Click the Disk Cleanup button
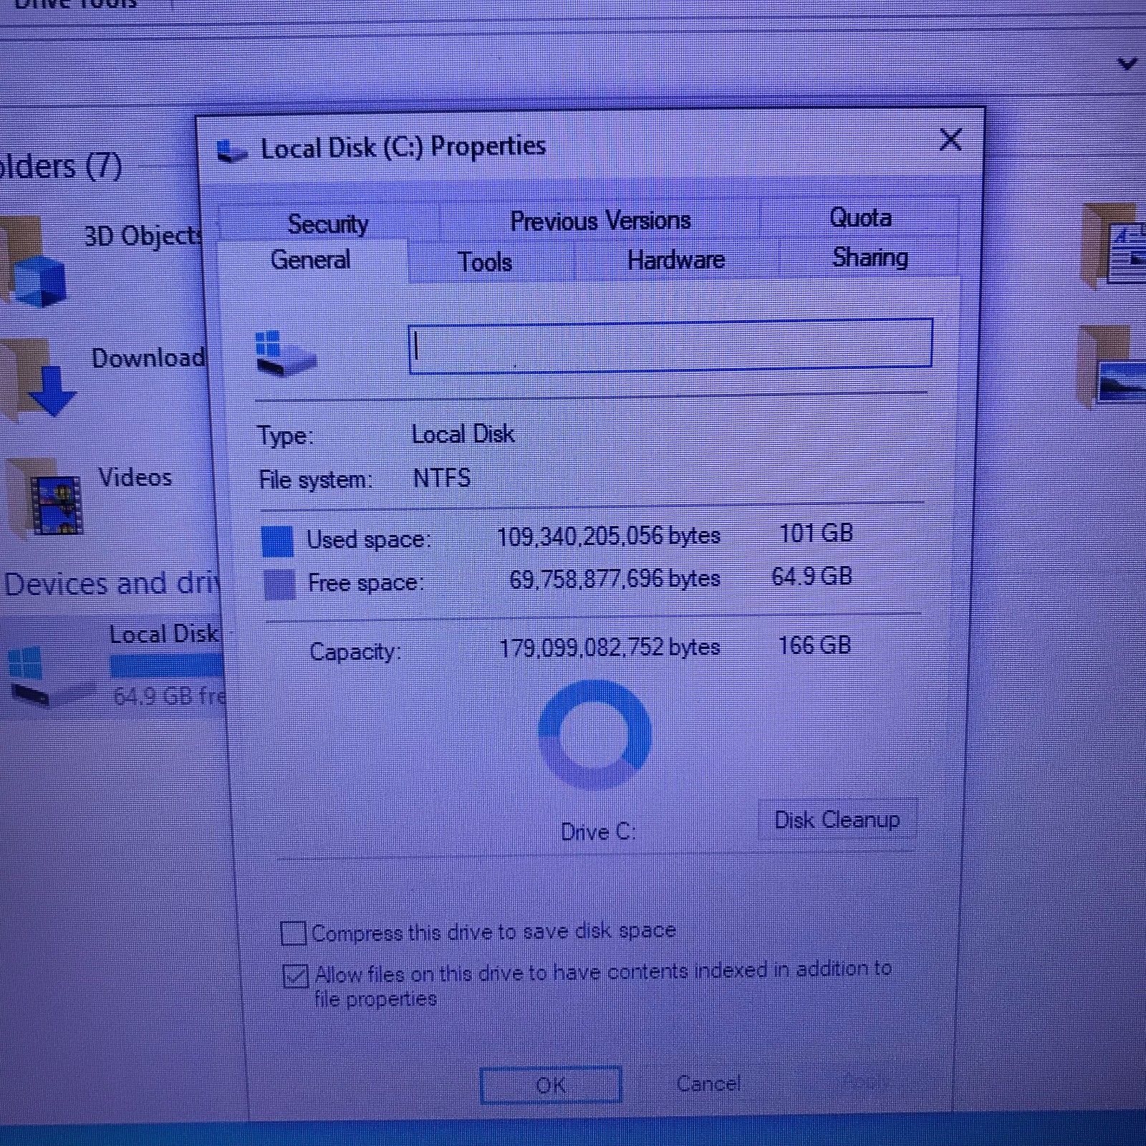The width and height of the screenshot is (1146, 1146). [837, 819]
